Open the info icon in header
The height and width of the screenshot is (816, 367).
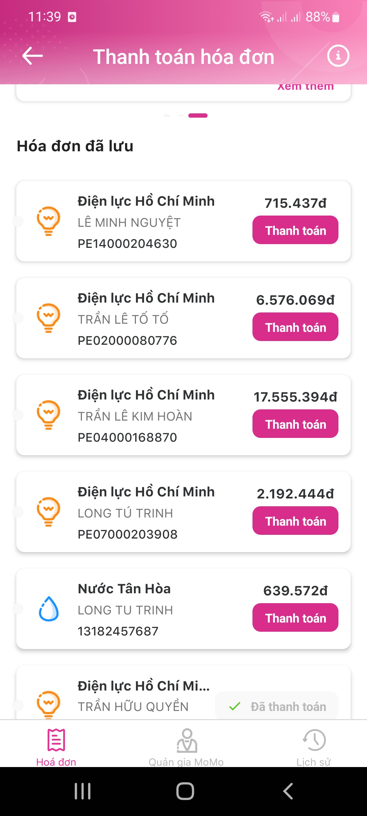338,56
